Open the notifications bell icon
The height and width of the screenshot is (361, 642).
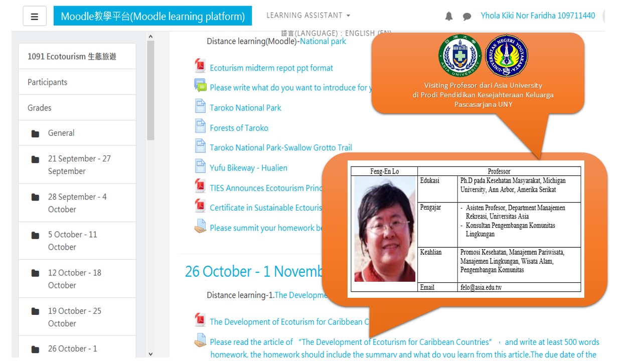449,17
